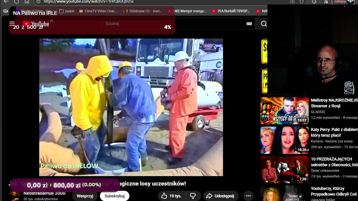This screenshot has height=201, width=358.
Task: Click 30 tys. subskrybentów text
Action: tap(41, 199)
